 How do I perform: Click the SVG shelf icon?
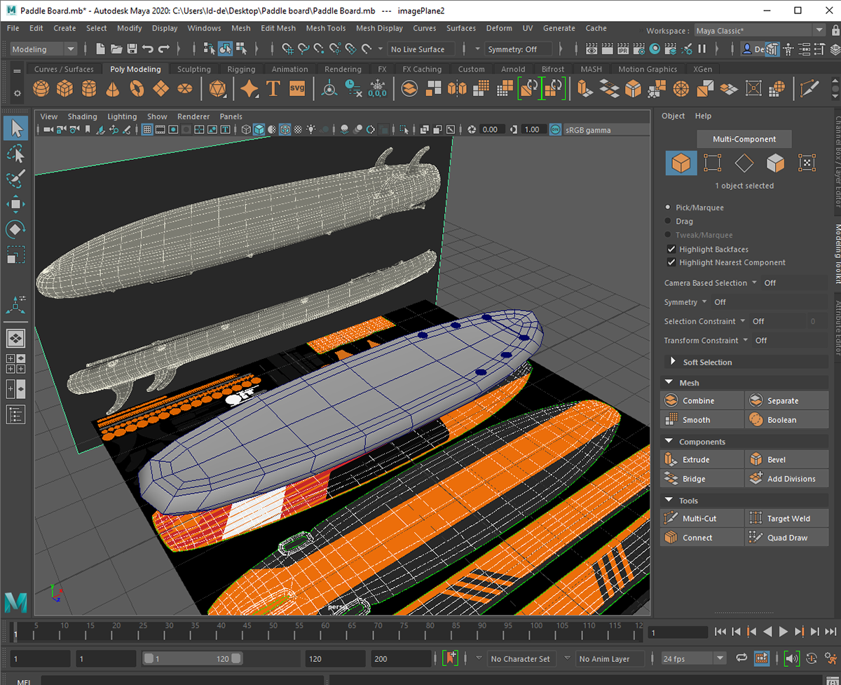click(297, 89)
